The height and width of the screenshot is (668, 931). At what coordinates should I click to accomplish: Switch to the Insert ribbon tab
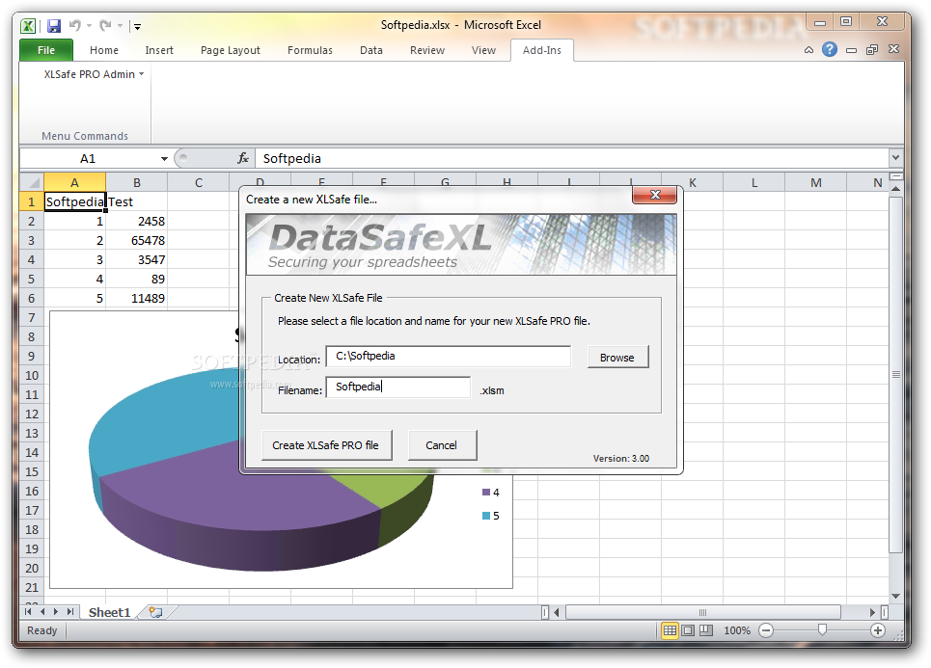point(159,50)
